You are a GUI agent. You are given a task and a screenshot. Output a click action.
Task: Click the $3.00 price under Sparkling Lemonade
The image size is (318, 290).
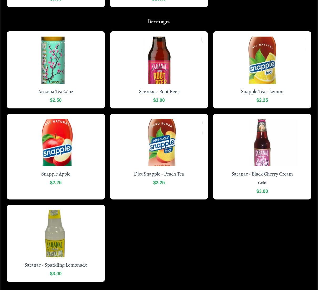click(x=56, y=274)
